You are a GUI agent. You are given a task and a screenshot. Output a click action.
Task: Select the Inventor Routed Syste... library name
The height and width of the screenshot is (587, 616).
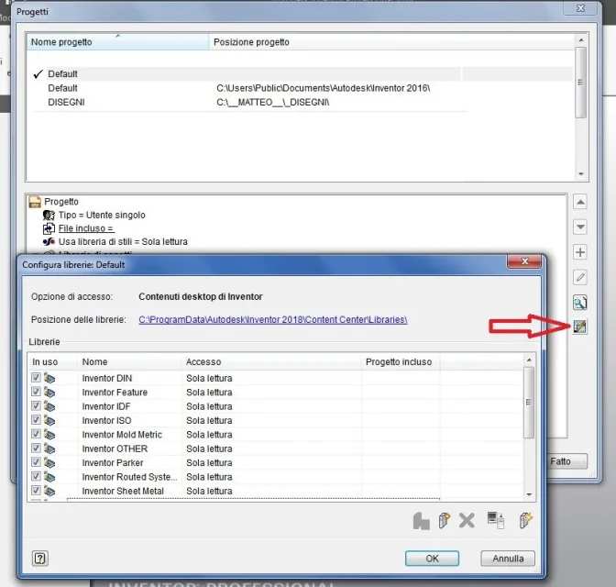click(x=129, y=477)
